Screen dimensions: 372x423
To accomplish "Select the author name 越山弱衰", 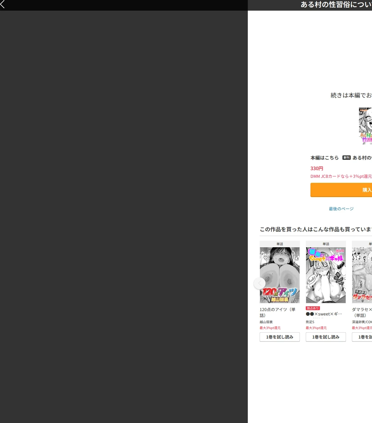I will (x=266, y=322).
